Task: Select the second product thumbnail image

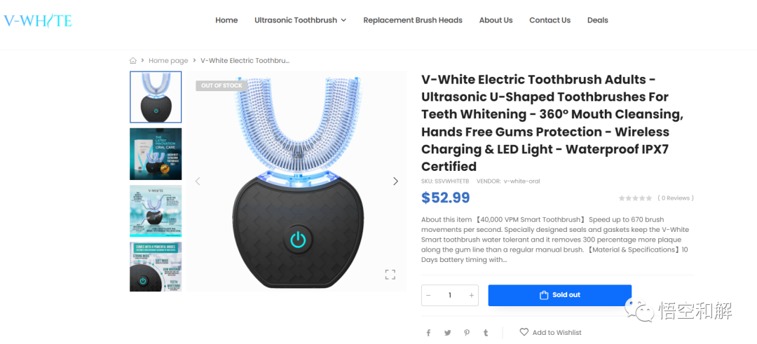Action: coord(156,154)
